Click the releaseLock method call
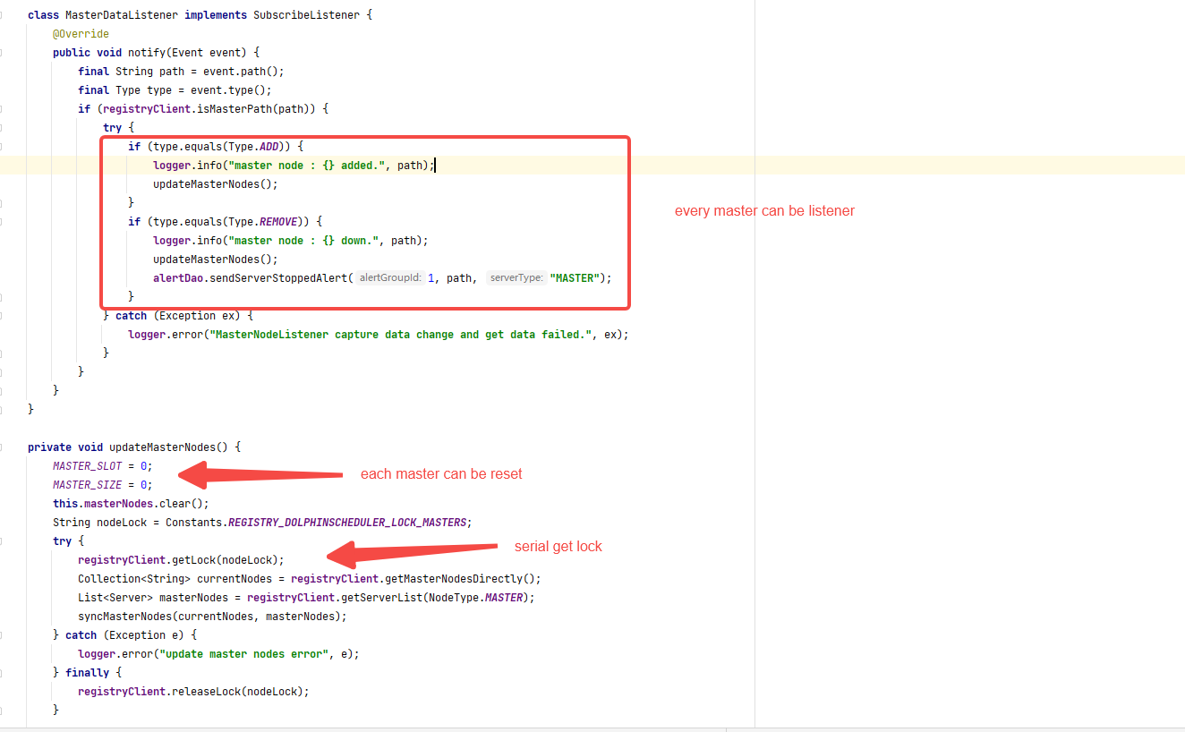 (x=207, y=692)
